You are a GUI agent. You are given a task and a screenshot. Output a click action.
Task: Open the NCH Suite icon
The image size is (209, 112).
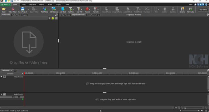point(190,10)
